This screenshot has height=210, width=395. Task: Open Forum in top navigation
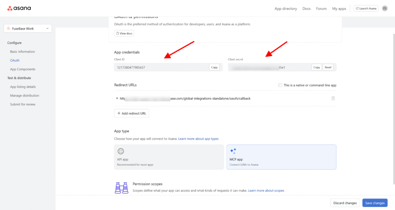321,8
